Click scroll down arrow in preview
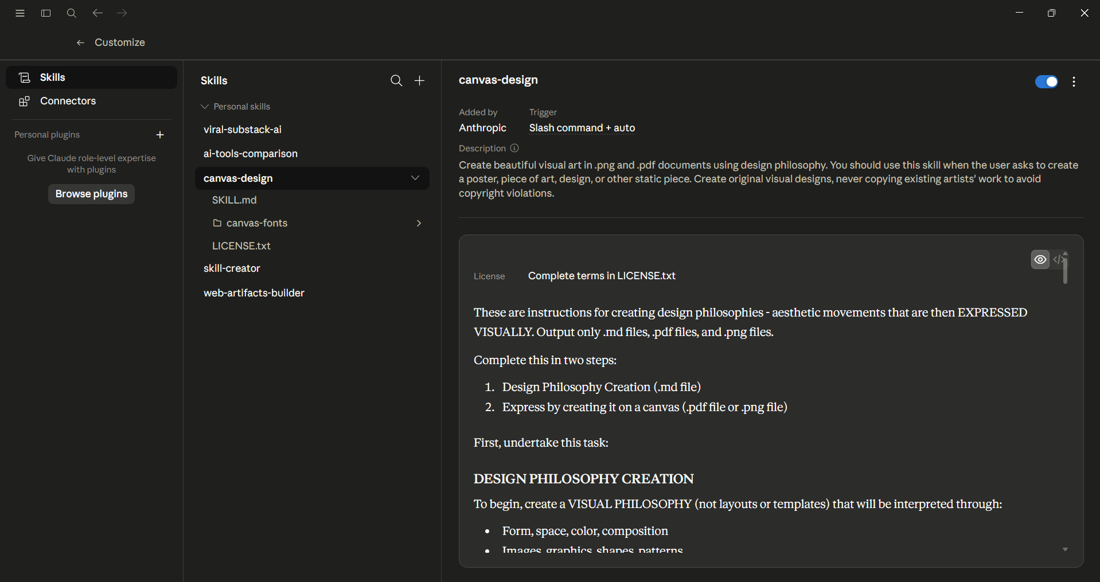This screenshot has height=582, width=1100. [1065, 549]
